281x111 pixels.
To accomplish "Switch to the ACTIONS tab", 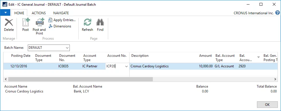I will 39,13.
